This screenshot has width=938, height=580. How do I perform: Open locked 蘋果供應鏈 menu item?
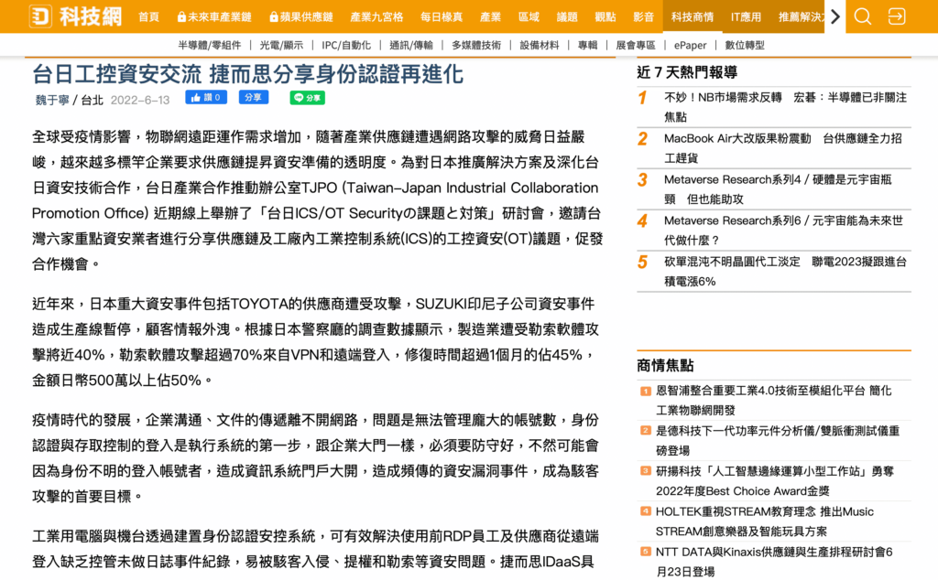(x=300, y=16)
